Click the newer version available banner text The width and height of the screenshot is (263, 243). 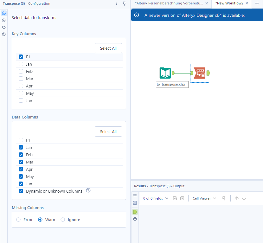[x=195, y=15]
